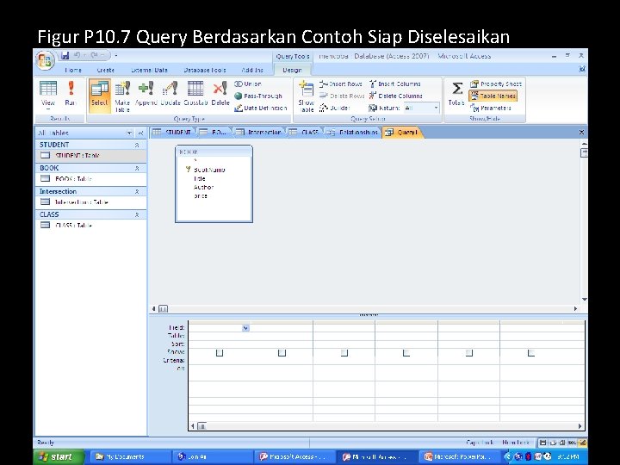Collapse the navigation pane shutter bar

click(x=140, y=133)
